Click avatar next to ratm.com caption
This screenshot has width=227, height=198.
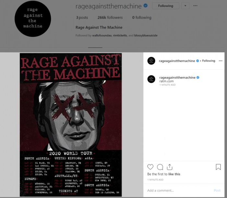(151, 79)
